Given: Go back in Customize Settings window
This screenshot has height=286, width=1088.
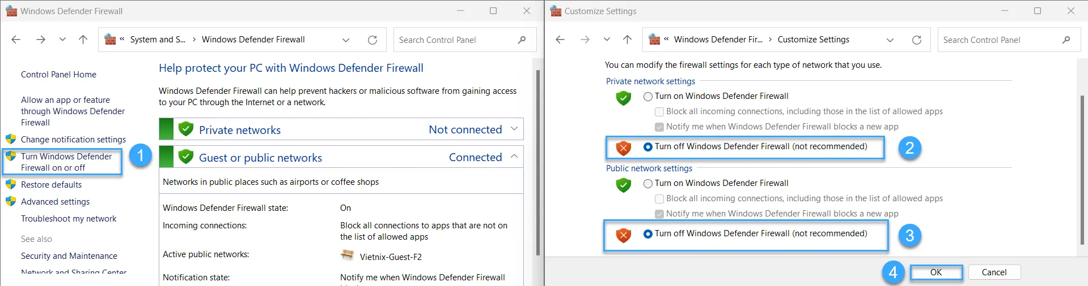Looking at the screenshot, I should tap(560, 40).
